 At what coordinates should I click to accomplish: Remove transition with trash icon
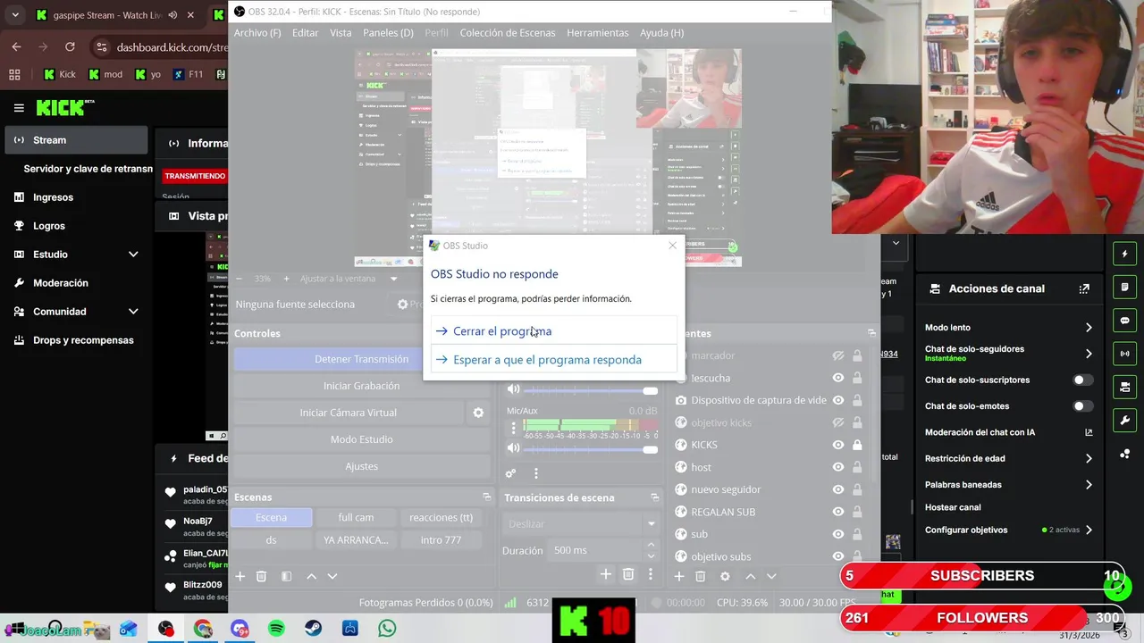point(628,574)
